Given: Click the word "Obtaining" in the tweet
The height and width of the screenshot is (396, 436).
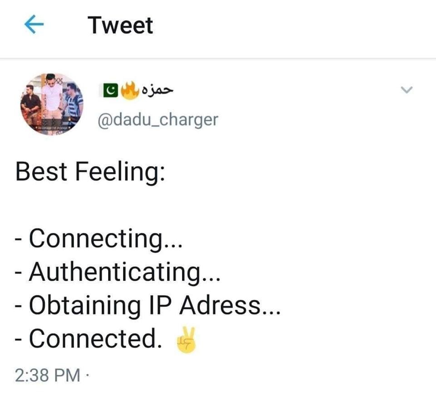Looking at the screenshot, I should (x=85, y=306).
